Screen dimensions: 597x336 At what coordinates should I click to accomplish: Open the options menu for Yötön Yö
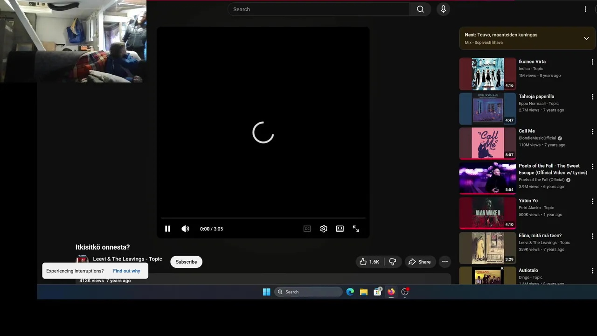(x=592, y=202)
